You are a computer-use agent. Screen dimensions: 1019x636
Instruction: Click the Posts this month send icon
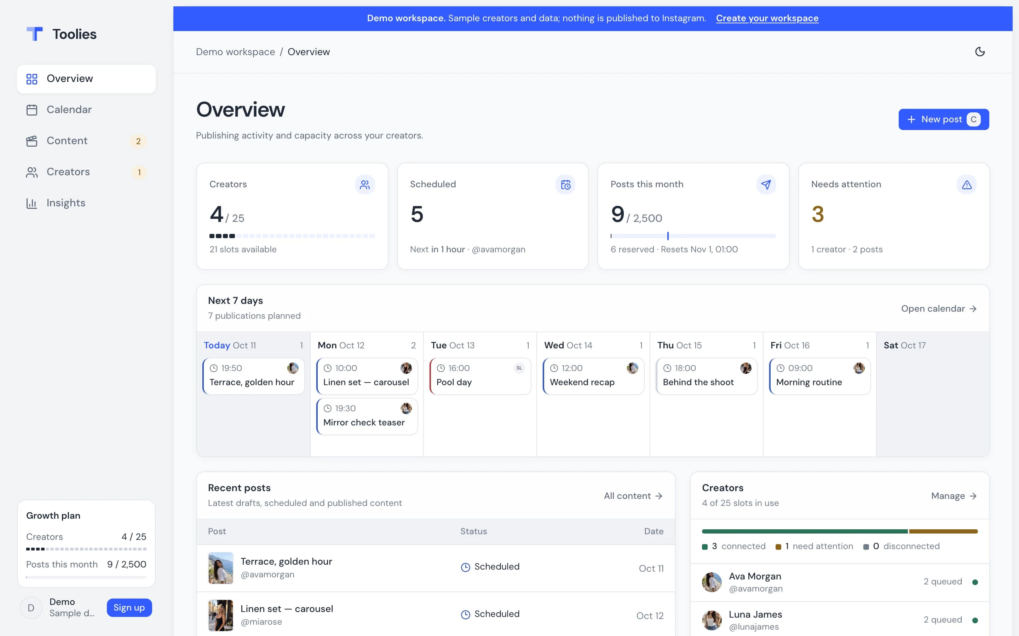pos(766,184)
